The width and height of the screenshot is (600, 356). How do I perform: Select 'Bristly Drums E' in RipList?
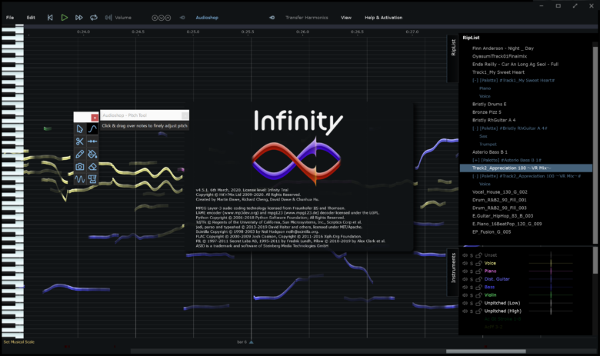(489, 104)
